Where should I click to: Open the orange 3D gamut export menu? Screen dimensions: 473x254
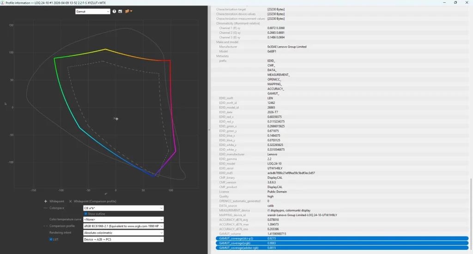128,12
